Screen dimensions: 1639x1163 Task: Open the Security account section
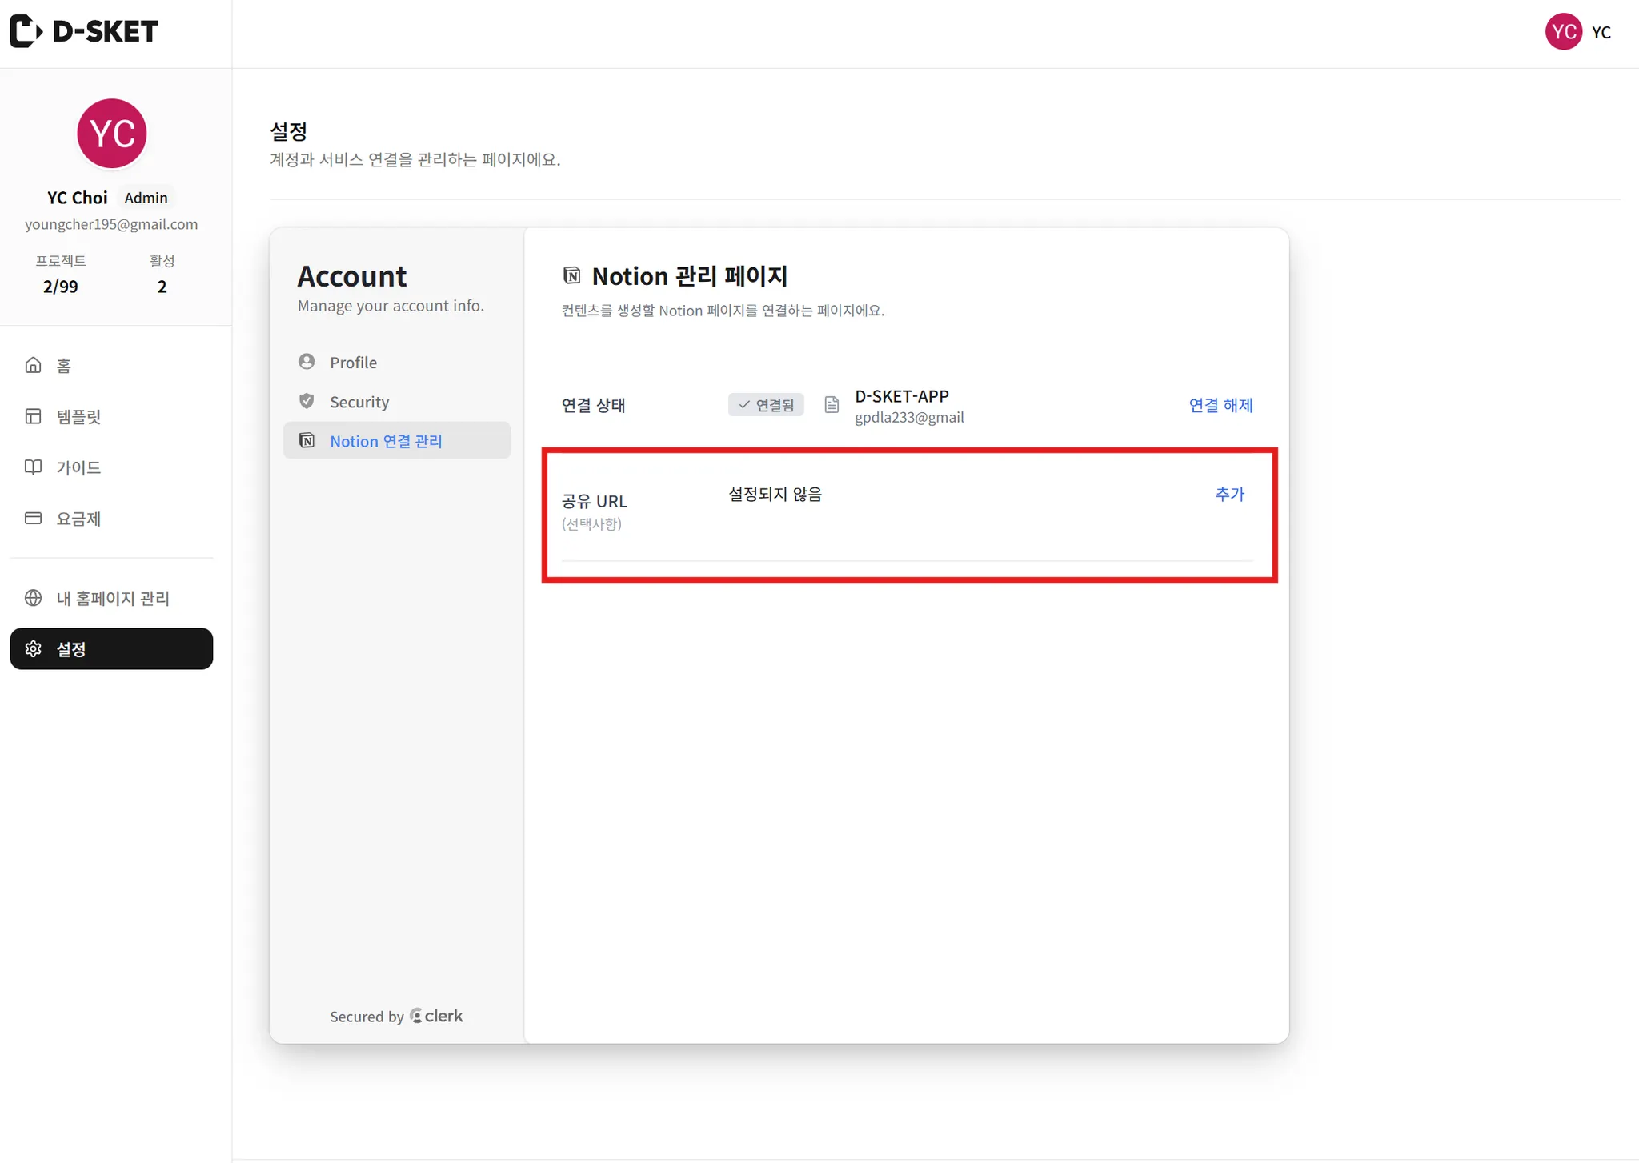click(x=359, y=402)
